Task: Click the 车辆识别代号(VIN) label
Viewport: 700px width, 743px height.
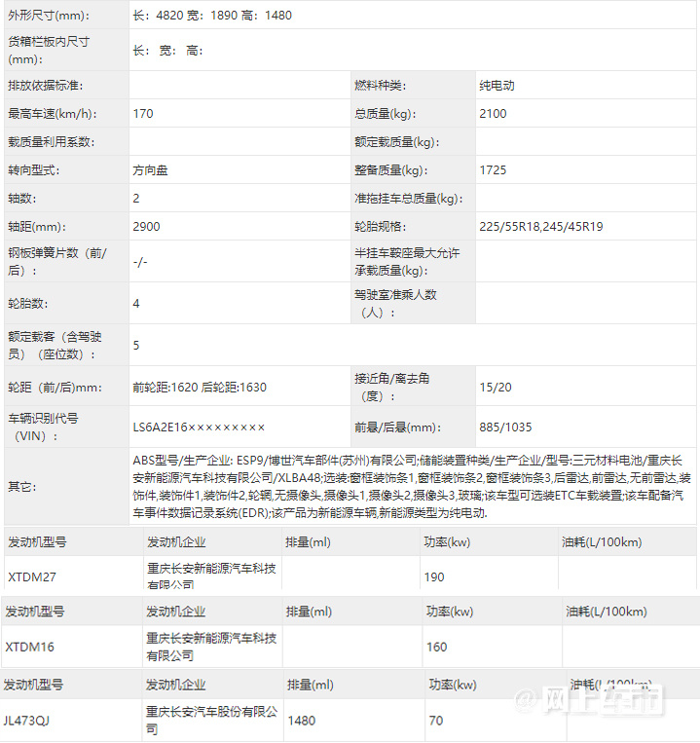Action: [x=43, y=427]
